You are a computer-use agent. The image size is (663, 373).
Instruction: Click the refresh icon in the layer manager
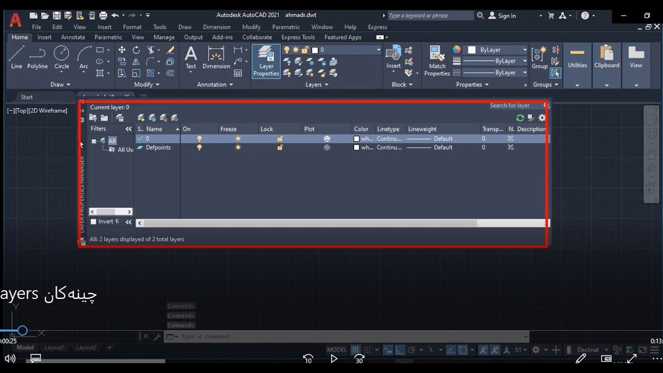pos(520,118)
